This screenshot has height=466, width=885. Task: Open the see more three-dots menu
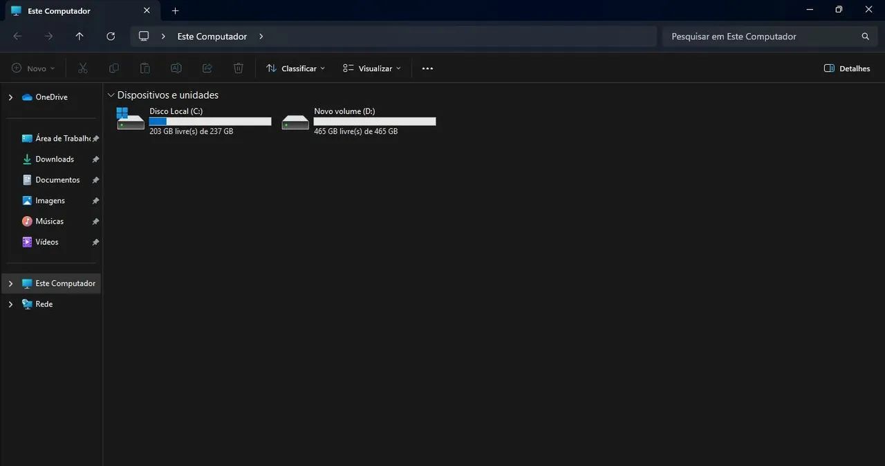(x=427, y=68)
